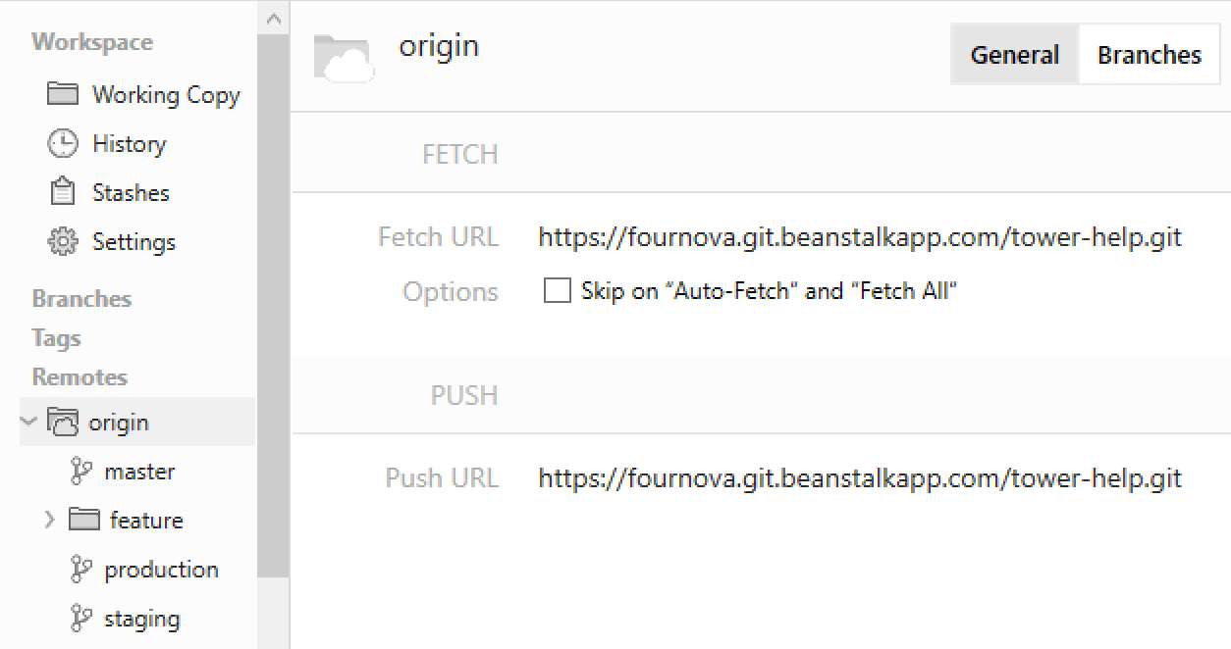This screenshot has width=1231, height=649.
Task: Click the Push URL field
Action: click(x=859, y=478)
